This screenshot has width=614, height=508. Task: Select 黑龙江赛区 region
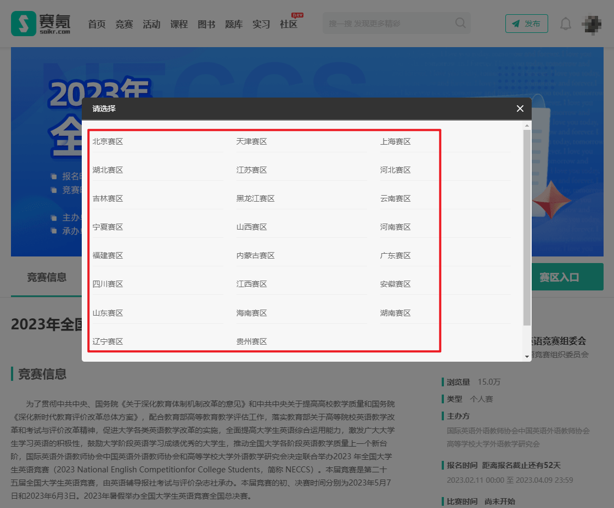pyautogui.click(x=255, y=198)
